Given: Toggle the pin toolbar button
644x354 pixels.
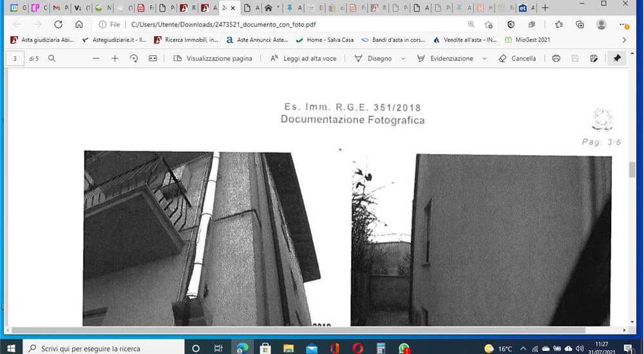Looking at the screenshot, I should (x=617, y=59).
